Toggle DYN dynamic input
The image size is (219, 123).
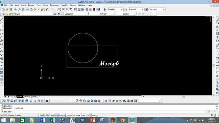pos(83,115)
